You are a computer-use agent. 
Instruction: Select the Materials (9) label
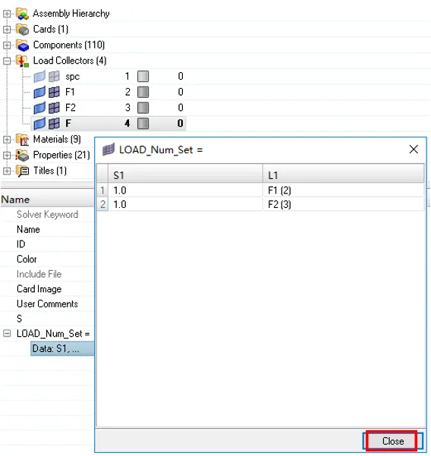(x=57, y=140)
